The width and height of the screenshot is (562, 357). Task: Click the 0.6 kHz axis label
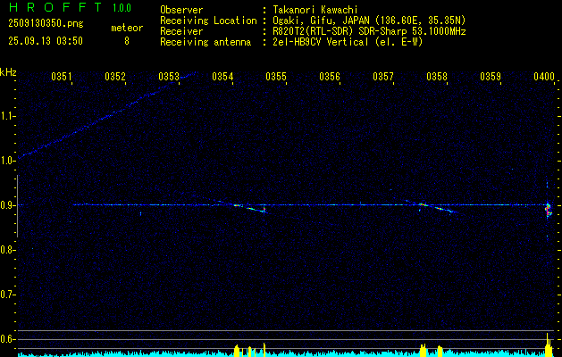(x=6, y=339)
